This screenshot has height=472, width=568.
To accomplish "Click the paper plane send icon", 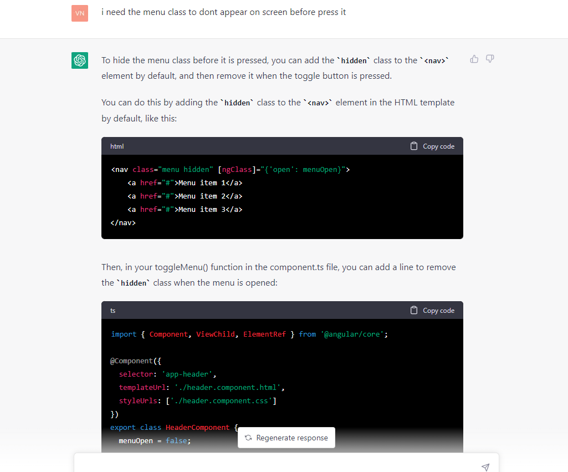I will tap(485, 467).
